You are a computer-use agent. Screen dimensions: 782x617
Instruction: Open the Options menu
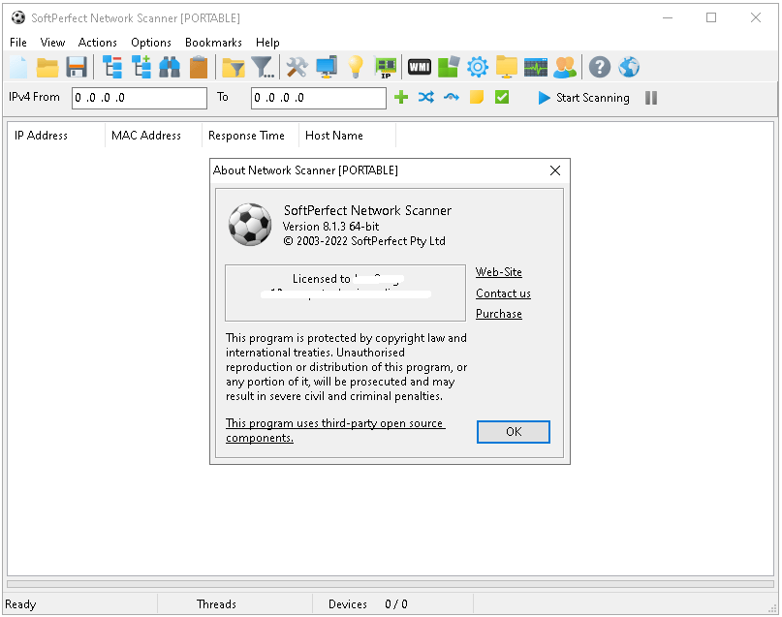pos(151,43)
